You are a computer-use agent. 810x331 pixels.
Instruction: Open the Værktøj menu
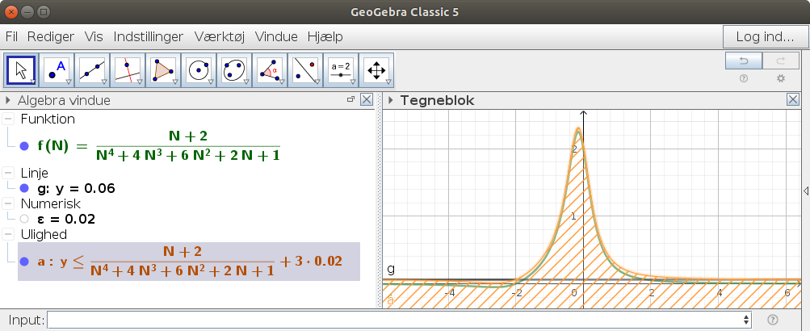coord(220,36)
